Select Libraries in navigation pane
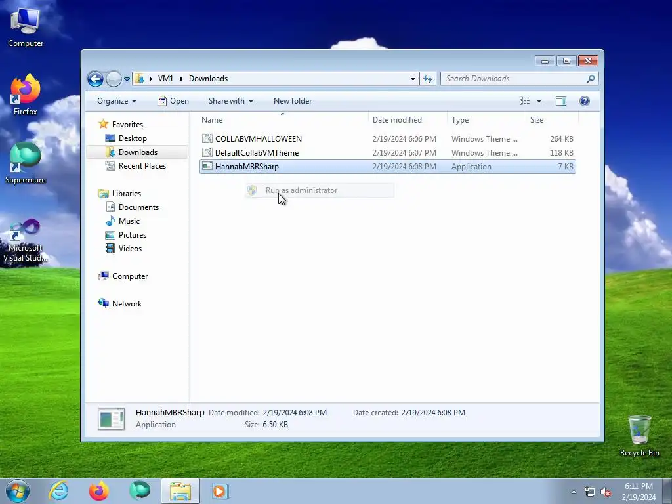The height and width of the screenshot is (504, 672). point(127,194)
